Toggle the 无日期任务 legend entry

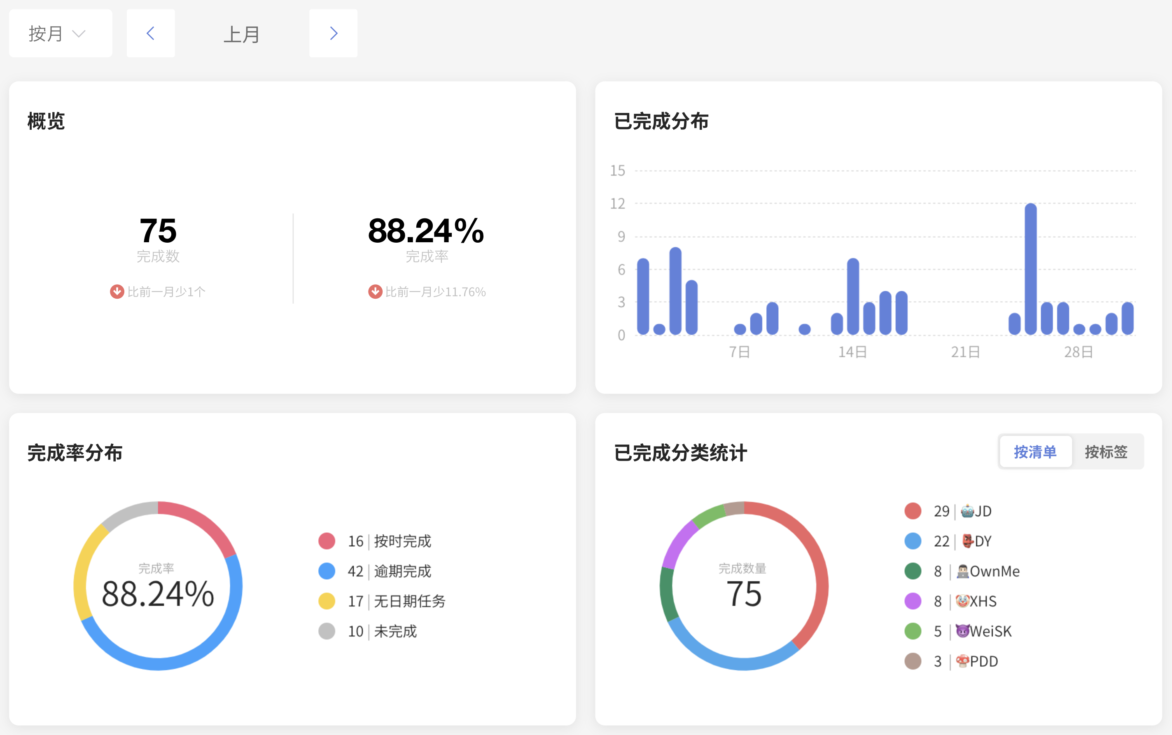[409, 602]
